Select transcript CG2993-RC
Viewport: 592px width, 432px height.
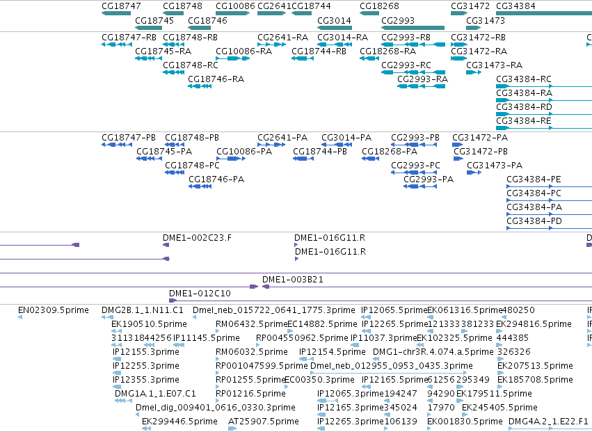pos(406,65)
